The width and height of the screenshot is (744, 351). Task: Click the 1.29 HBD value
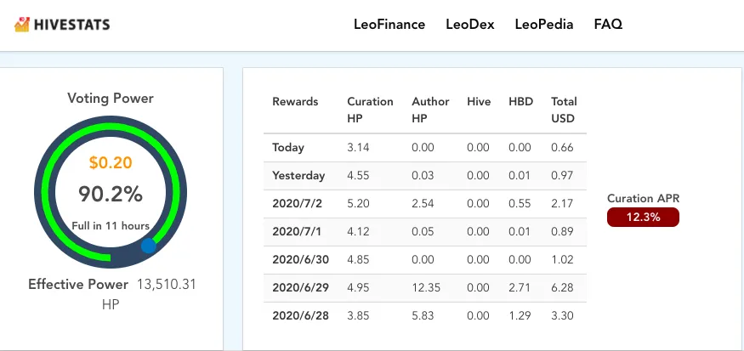click(520, 315)
